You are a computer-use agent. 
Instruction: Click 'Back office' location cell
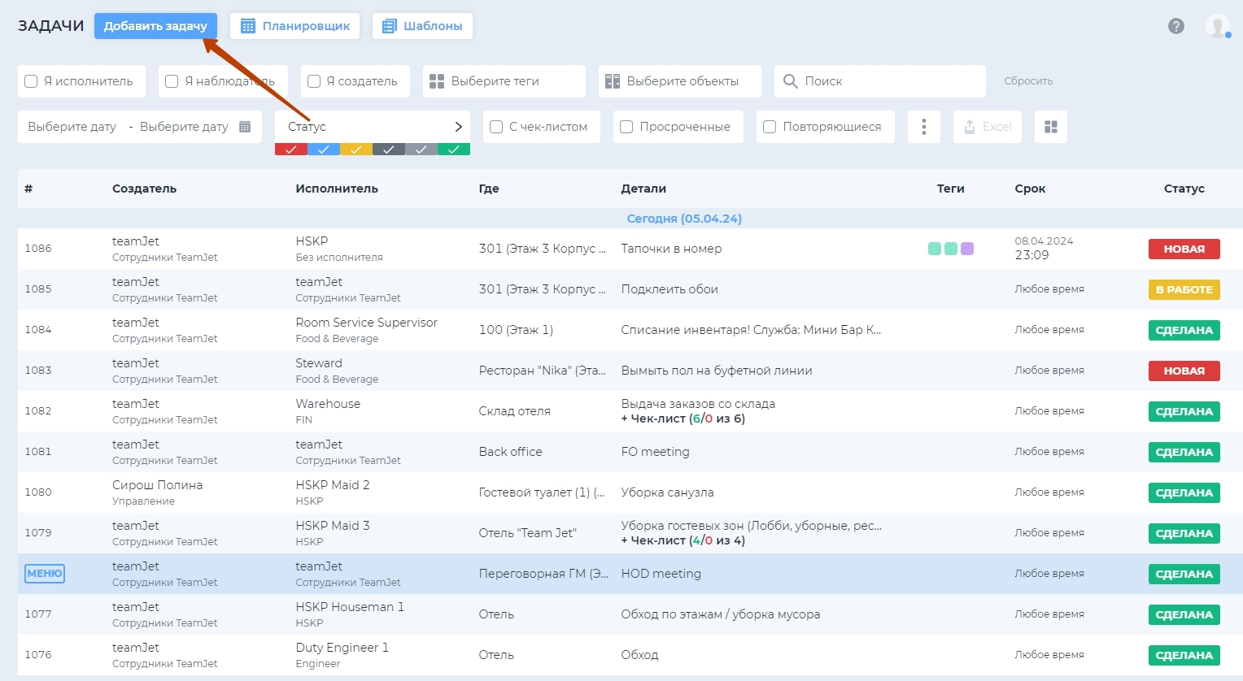(510, 452)
